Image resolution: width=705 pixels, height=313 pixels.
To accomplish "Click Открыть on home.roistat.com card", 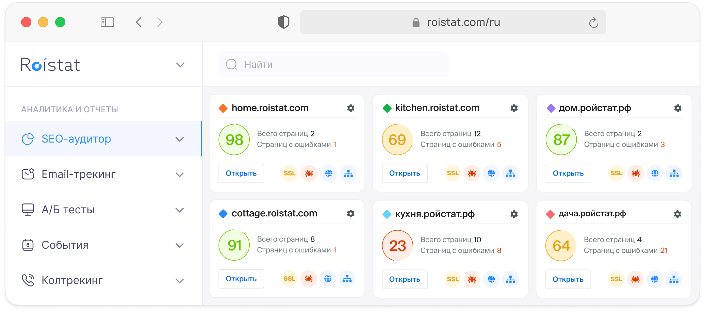I will [241, 174].
